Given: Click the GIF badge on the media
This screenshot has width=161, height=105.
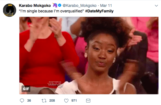Looking at the screenshot, I should (x=26, y=89).
